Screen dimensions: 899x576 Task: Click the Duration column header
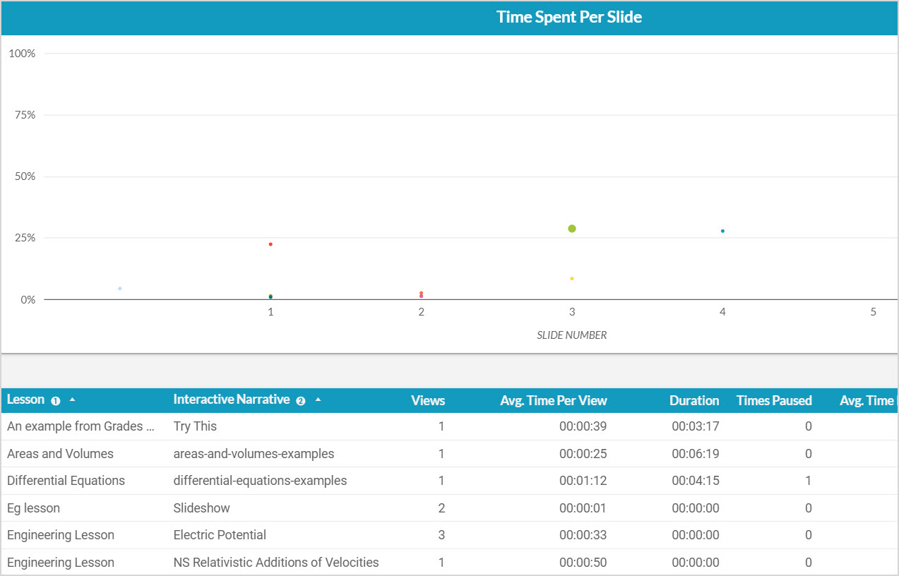694,401
